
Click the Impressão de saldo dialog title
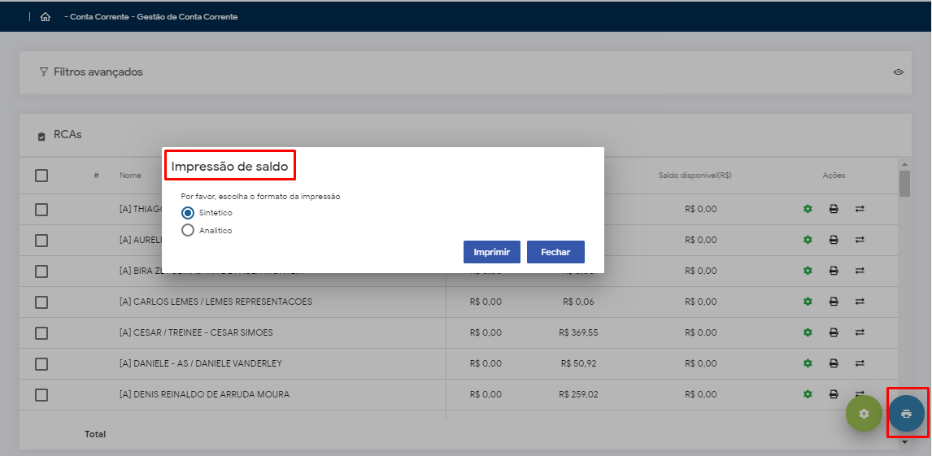pos(230,167)
